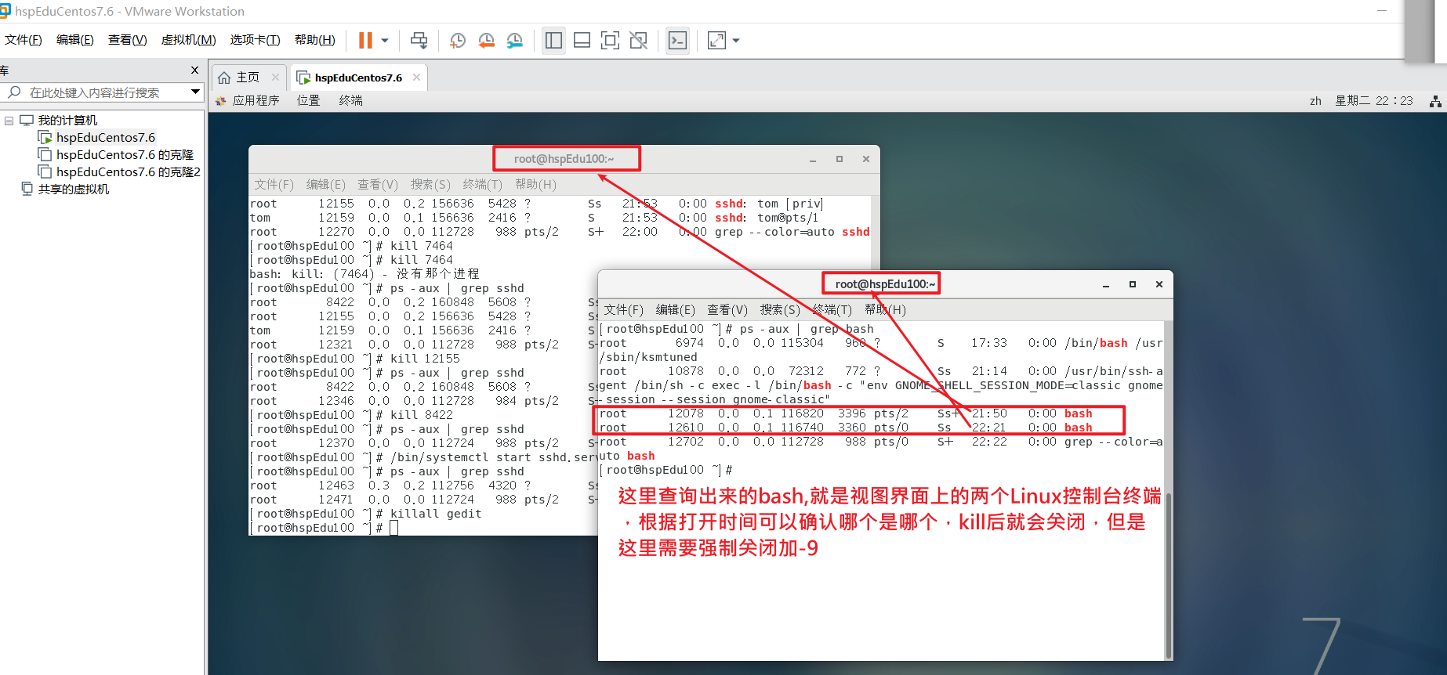Image resolution: width=1447 pixels, height=675 pixels.
Task: Open VMware 编辑(E) menu
Action: tap(74, 40)
